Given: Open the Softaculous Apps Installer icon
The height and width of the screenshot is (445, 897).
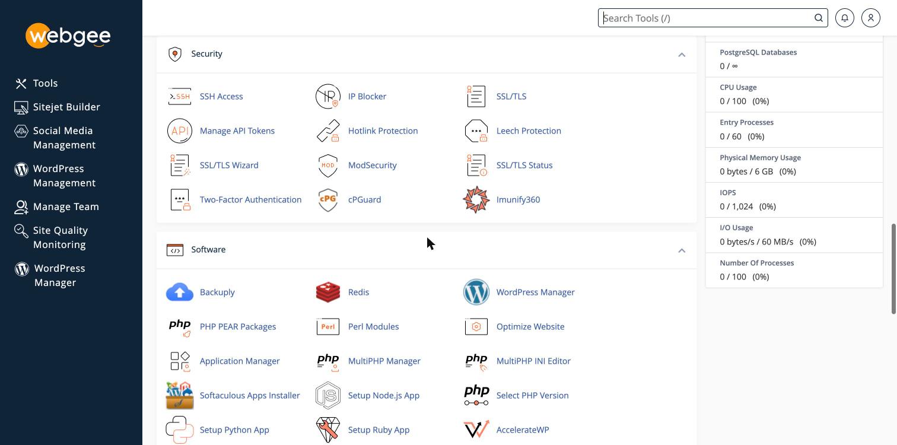Looking at the screenshot, I should pos(180,395).
